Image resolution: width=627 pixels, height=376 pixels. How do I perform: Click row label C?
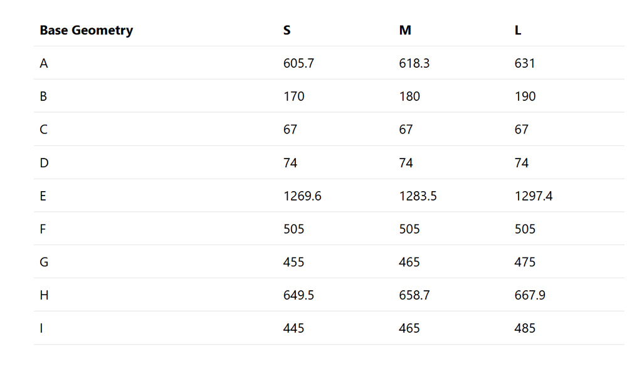tap(44, 130)
